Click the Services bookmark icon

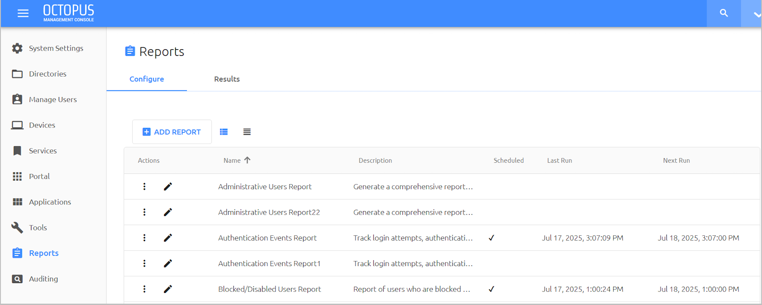click(x=17, y=151)
